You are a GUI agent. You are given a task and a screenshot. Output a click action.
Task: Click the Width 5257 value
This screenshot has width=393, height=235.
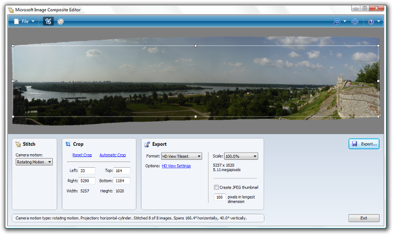pyautogui.click(x=85, y=191)
